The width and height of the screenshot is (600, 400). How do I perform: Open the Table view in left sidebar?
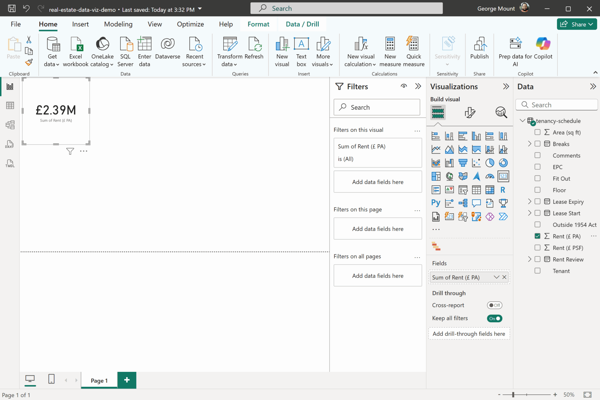coord(10,105)
